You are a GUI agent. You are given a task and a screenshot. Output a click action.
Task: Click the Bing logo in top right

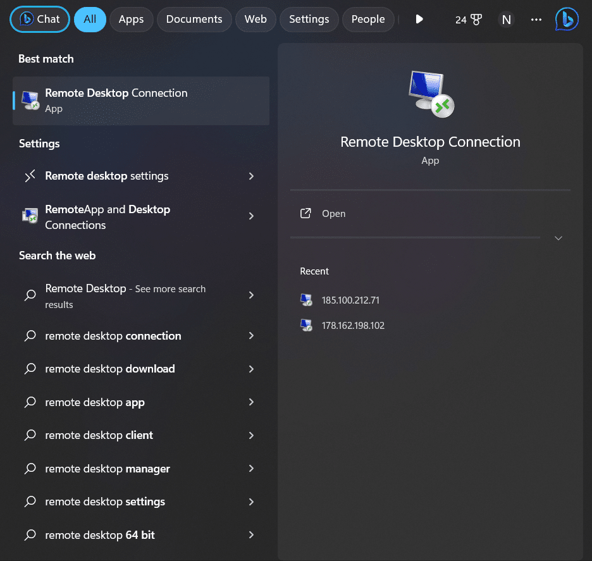click(567, 19)
